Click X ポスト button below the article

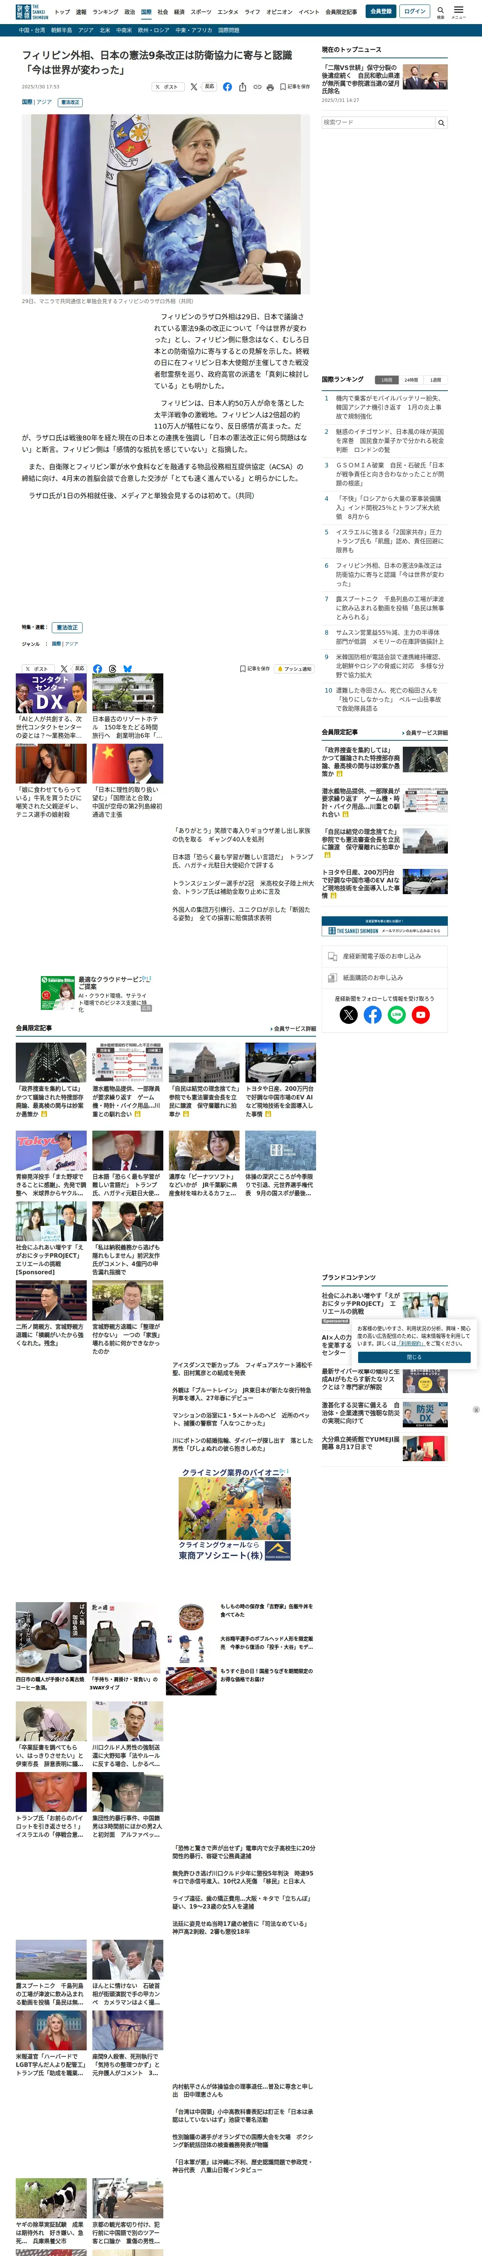click(x=39, y=669)
